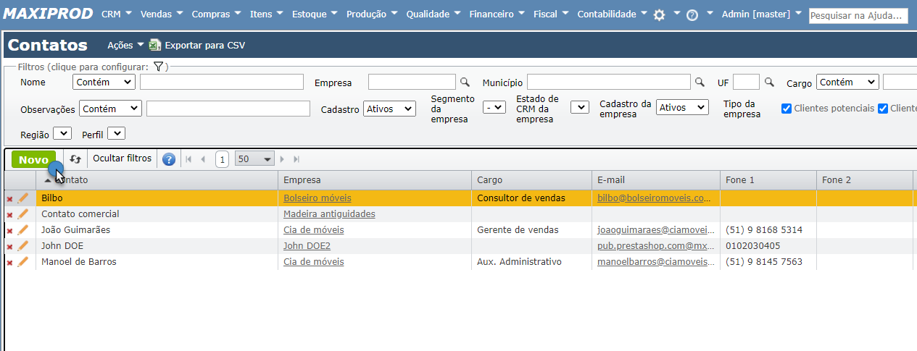
Task: Open the Contabilidade menu
Action: point(613,14)
